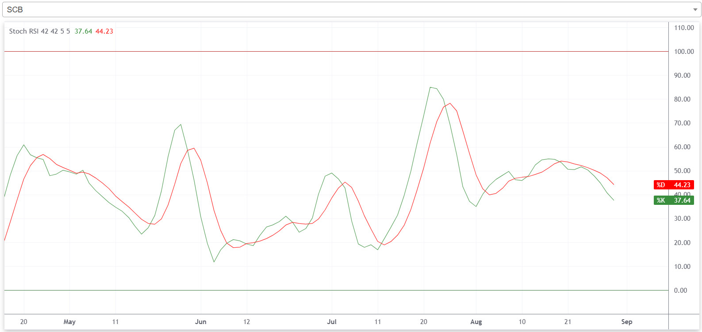Select the red upper band line at 100
Viewport: 702px width, 332px height.
(x=310, y=52)
